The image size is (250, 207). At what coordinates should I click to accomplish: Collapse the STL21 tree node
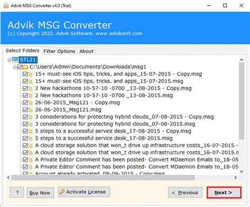[x=9, y=60]
